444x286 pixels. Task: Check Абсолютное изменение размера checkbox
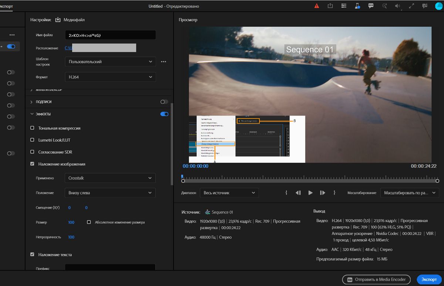89,222
